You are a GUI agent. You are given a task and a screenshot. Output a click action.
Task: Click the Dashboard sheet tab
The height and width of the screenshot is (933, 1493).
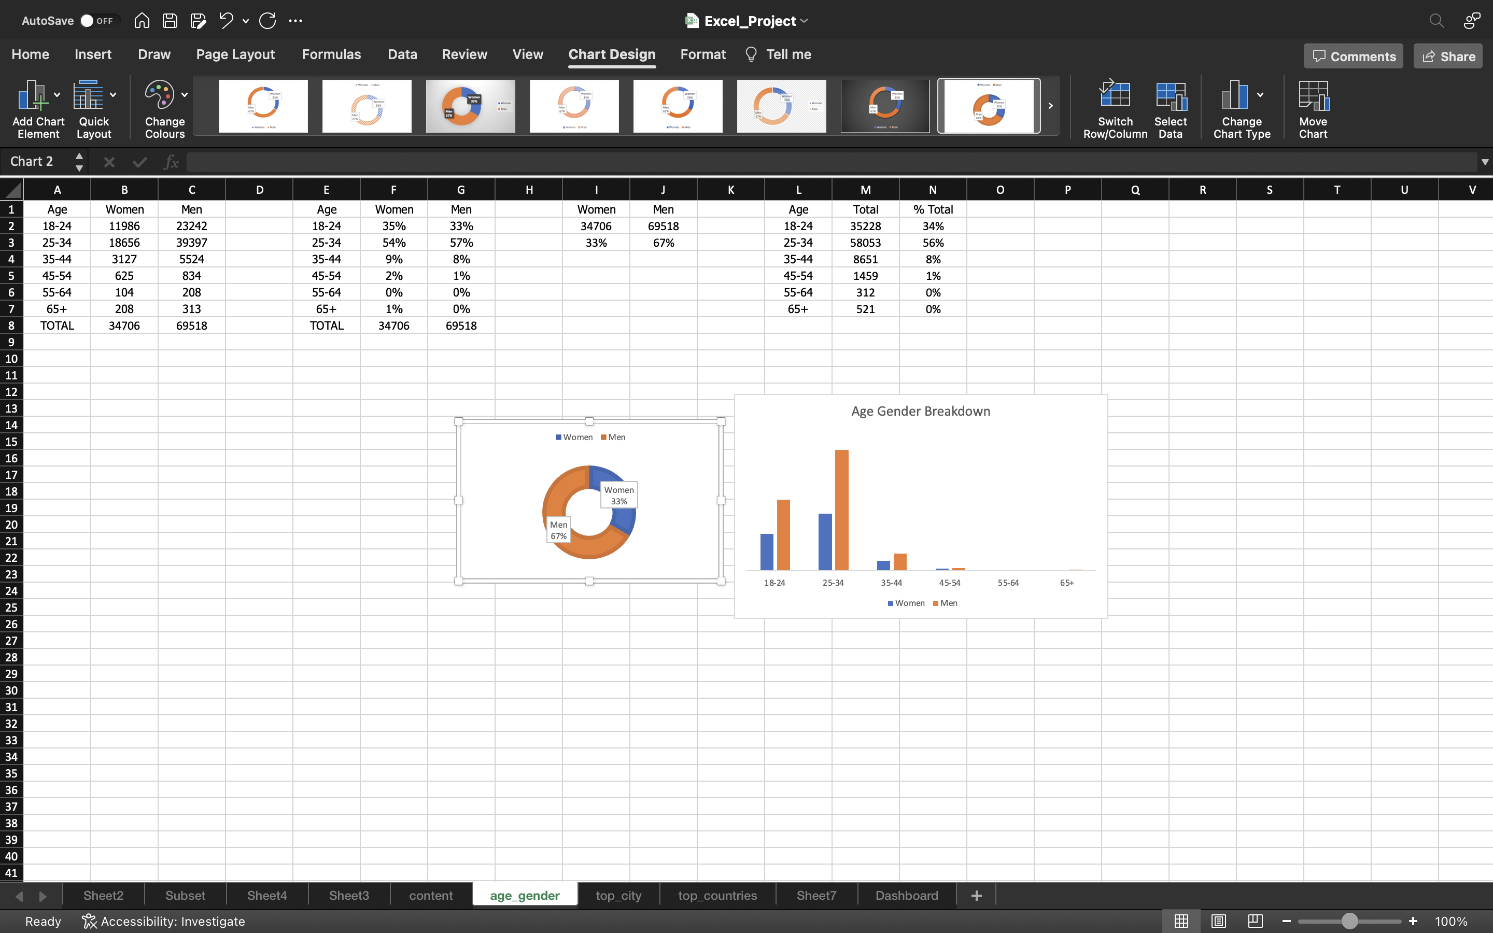(x=906, y=895)
